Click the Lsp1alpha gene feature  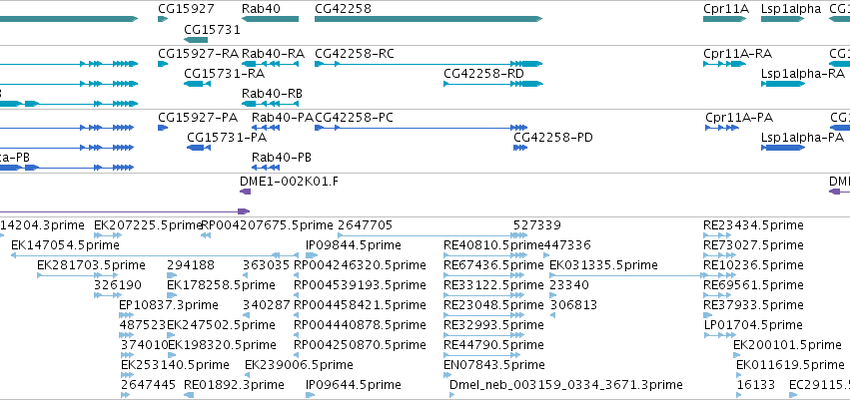tap(783, 19)
